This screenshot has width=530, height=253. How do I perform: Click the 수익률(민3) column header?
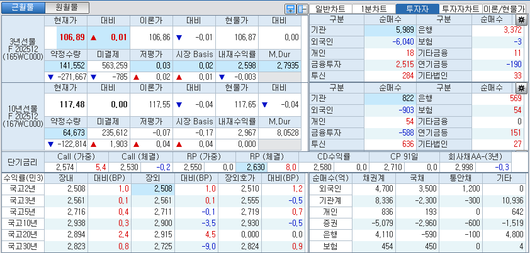tap(23, 178)
